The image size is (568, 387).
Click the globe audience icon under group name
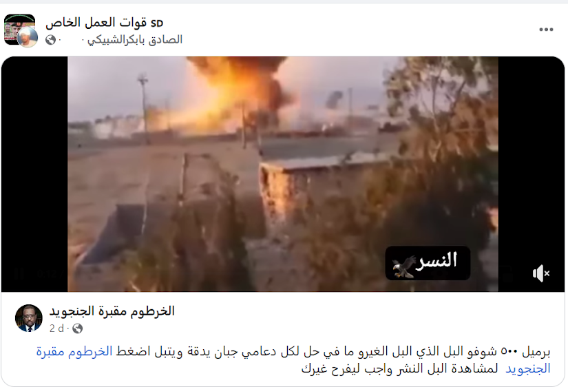(50, 40)
